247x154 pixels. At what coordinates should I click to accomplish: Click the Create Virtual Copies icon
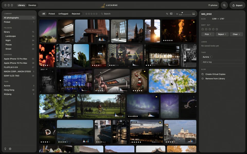point(202,74)
